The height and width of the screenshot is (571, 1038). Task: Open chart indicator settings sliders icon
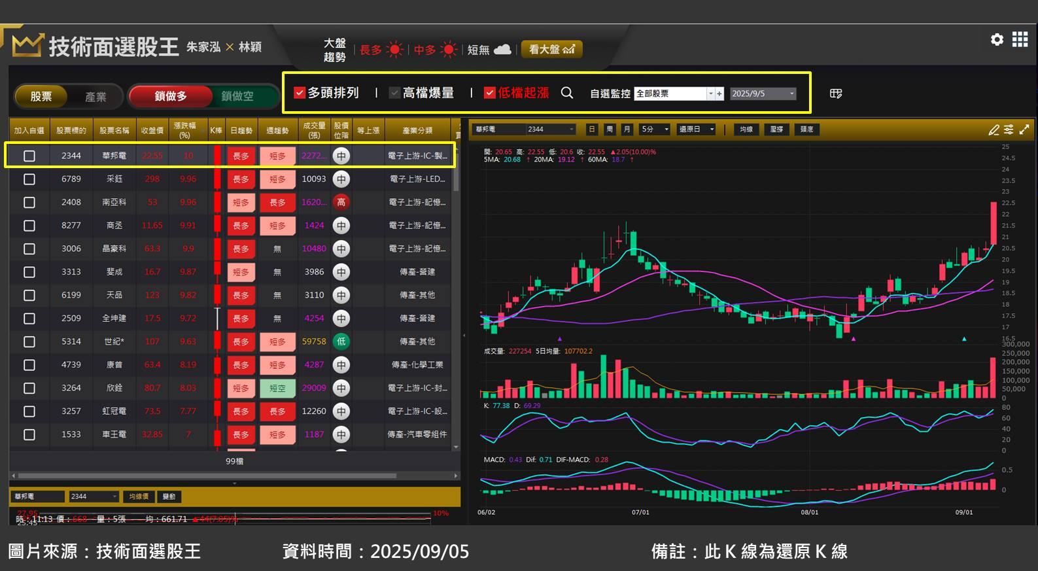click(1009, 130)
